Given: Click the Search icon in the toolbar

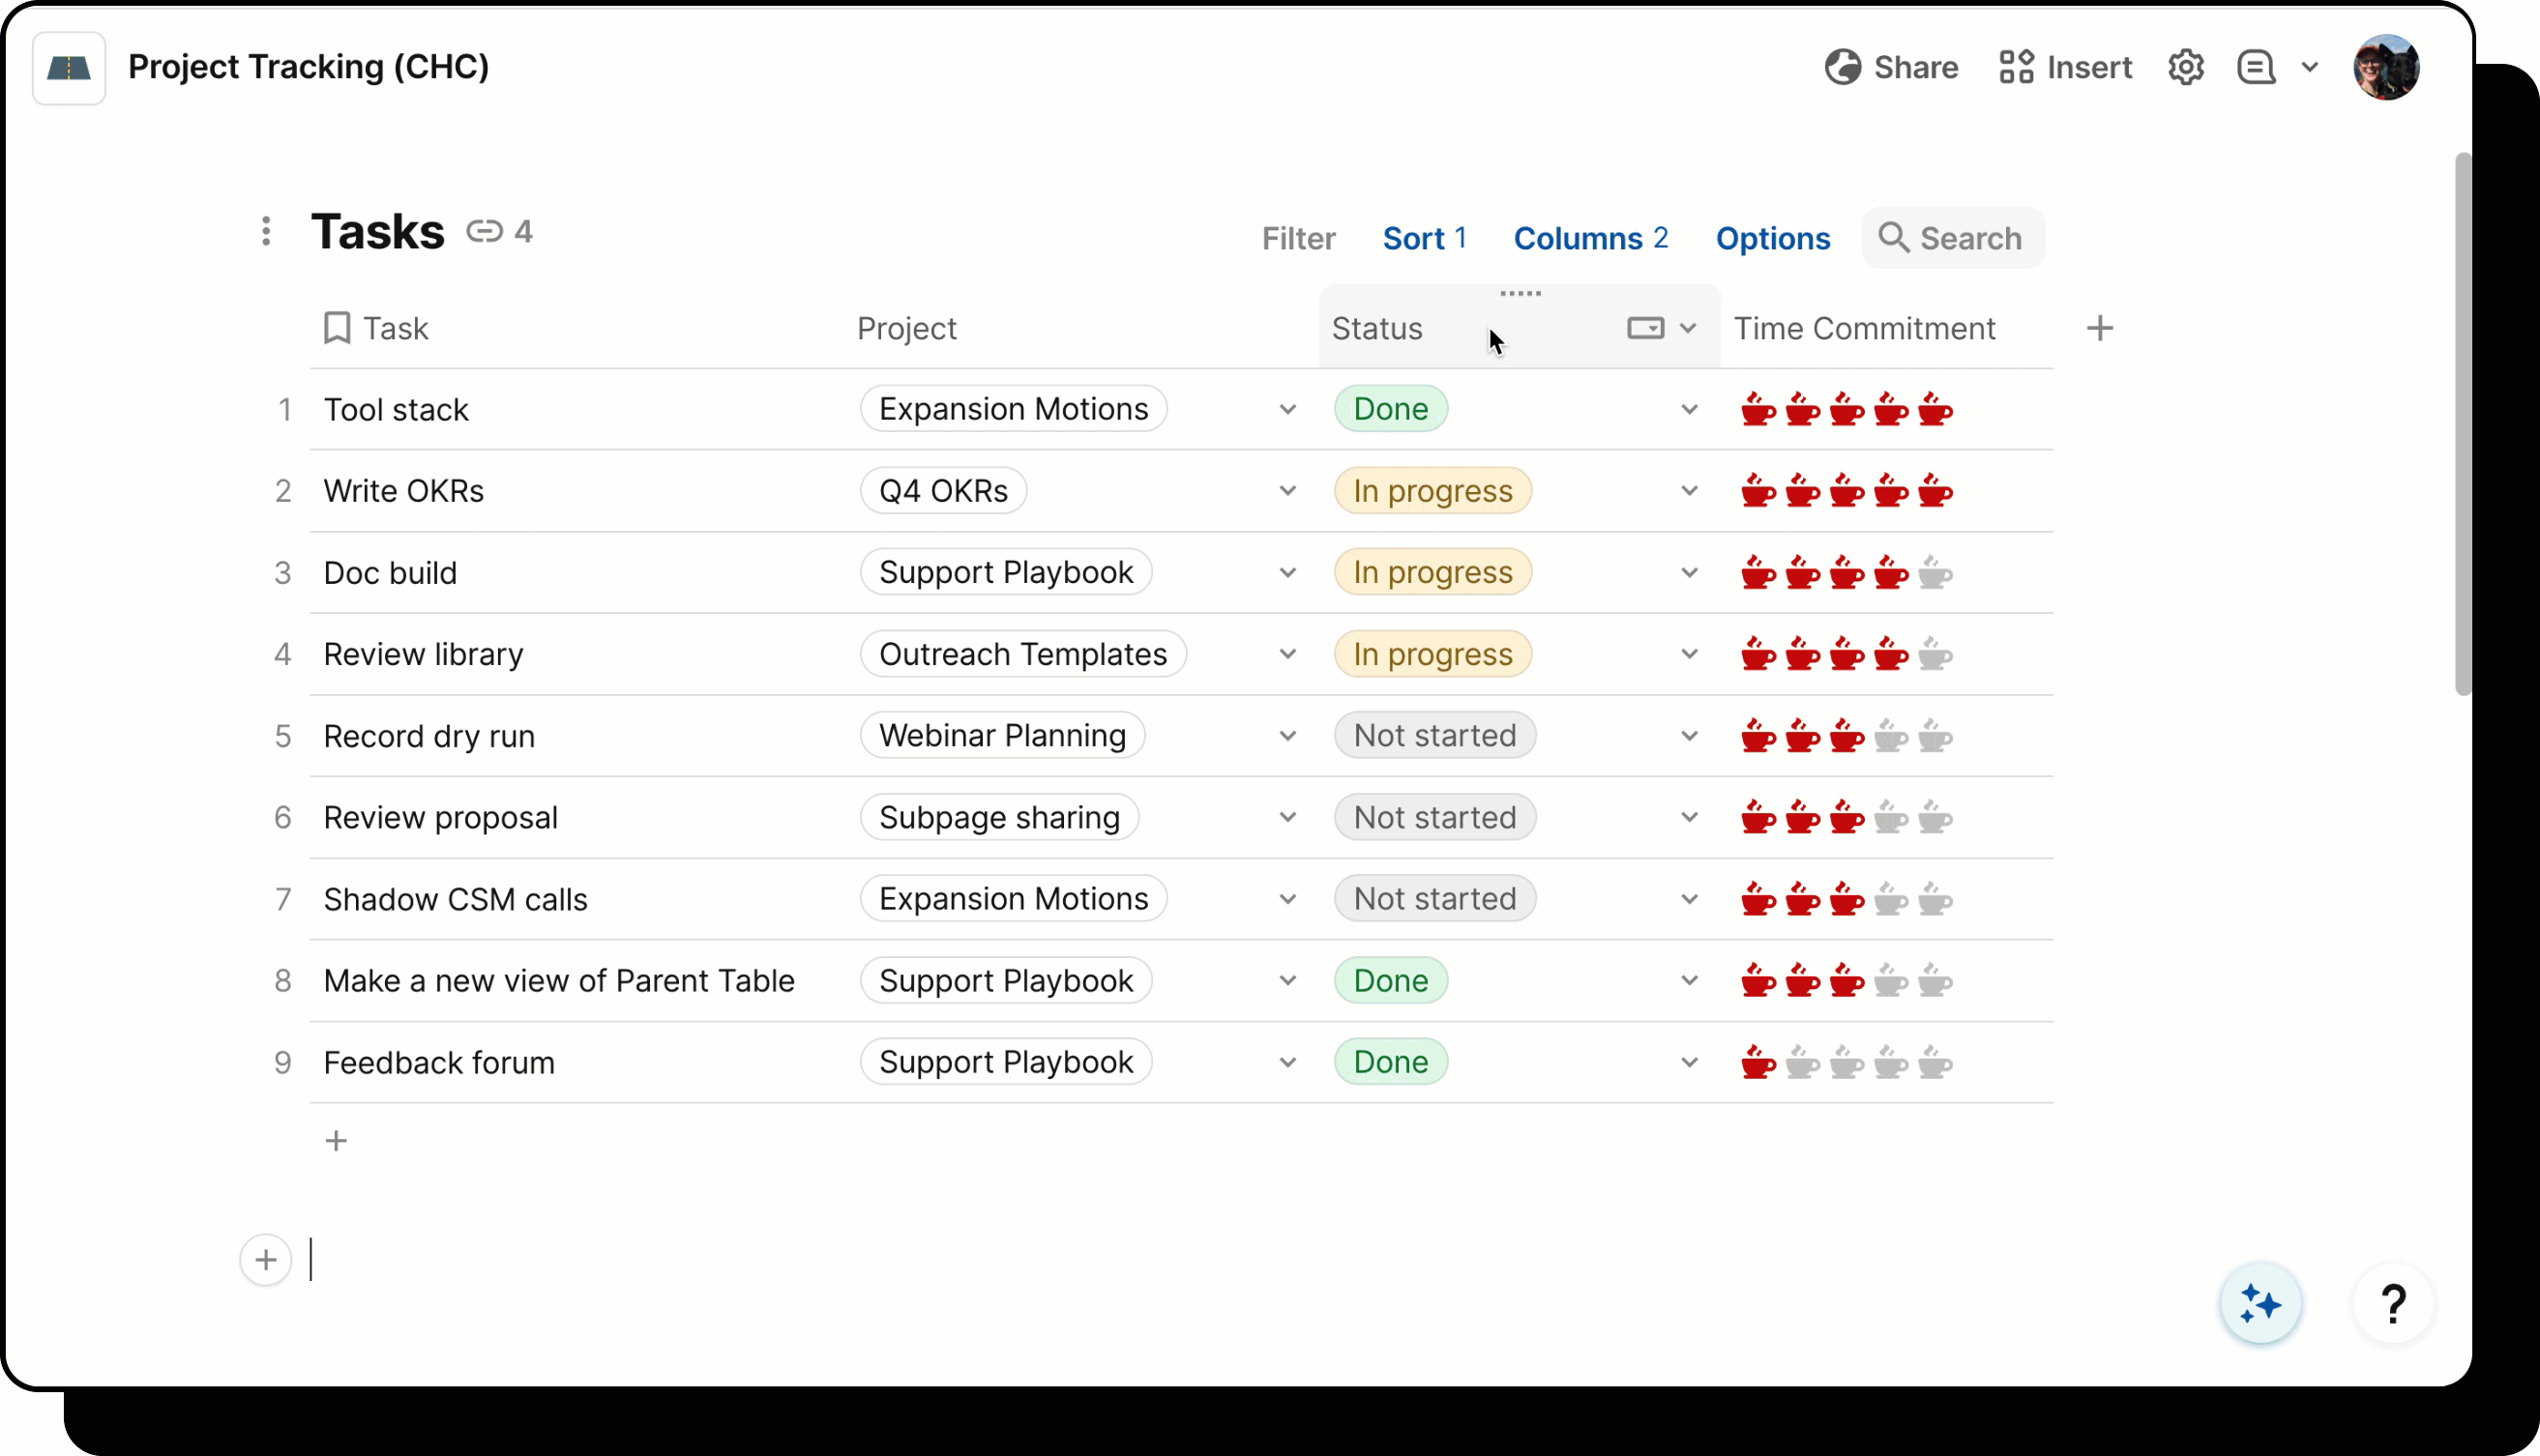Looking at the screenshot, I should pos(1893,238).
